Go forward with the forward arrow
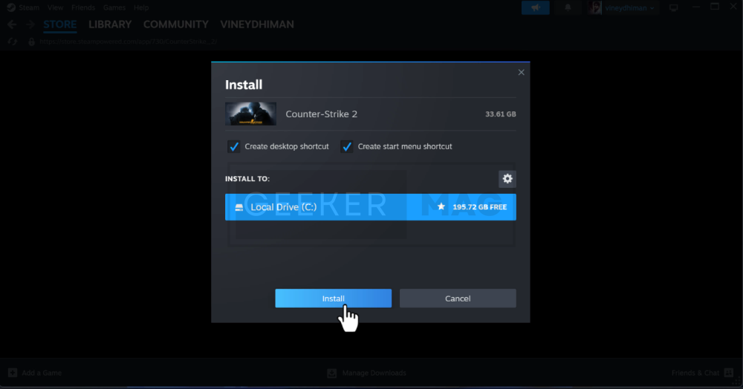The height and width of the screenshot is (389, 743). (x=30, y=24)
